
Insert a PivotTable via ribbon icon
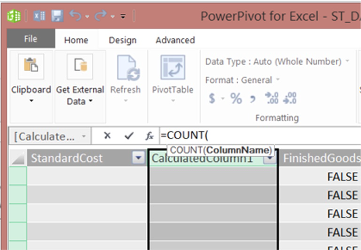[x=172, y=67]
